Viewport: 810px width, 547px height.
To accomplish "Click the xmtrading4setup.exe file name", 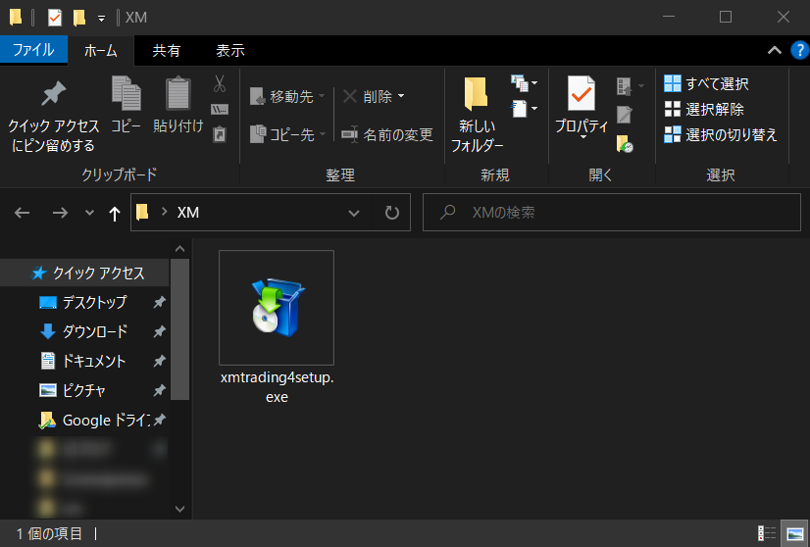I will point(277,387).
